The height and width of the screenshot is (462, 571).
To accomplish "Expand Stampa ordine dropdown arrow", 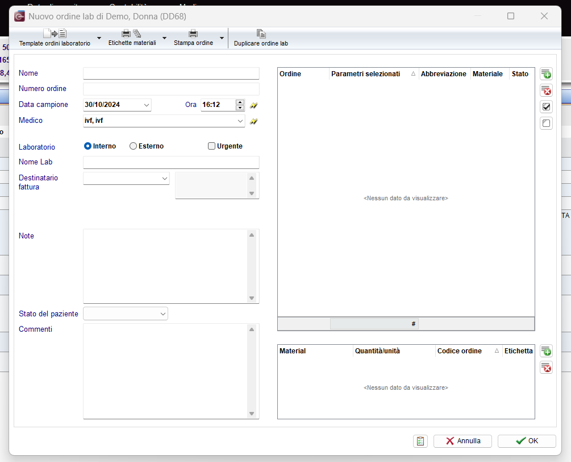I will coord(222,38).
